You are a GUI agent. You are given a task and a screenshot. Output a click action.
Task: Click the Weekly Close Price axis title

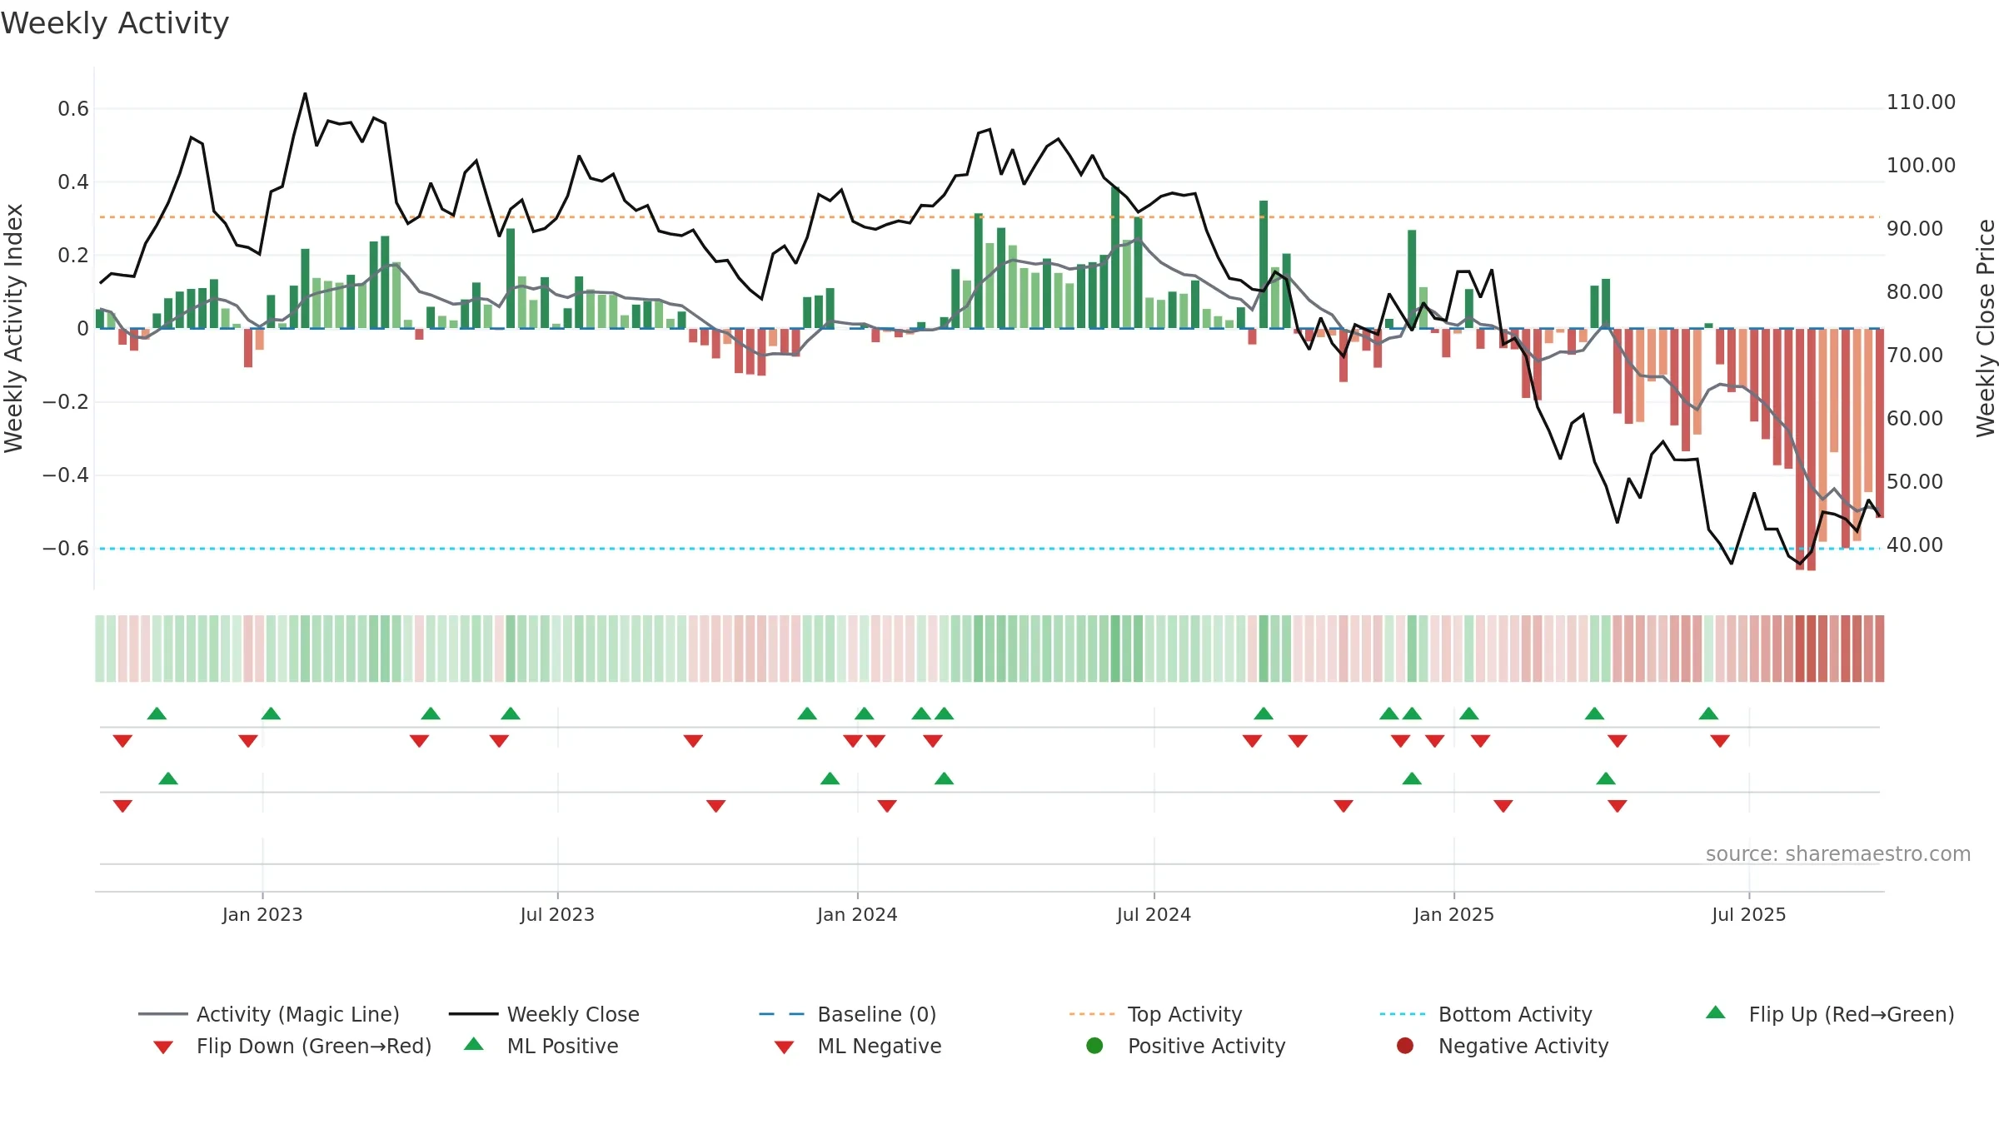[1986, 328]
